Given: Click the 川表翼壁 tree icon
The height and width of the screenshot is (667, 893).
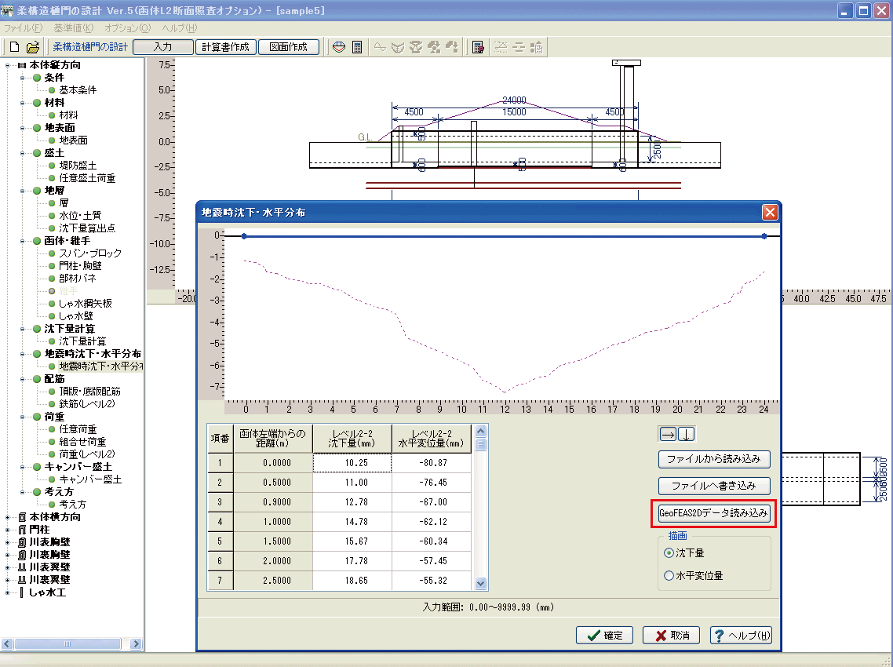Looking at the screenshot, I should pyautogui.click(x=22, y=567).
